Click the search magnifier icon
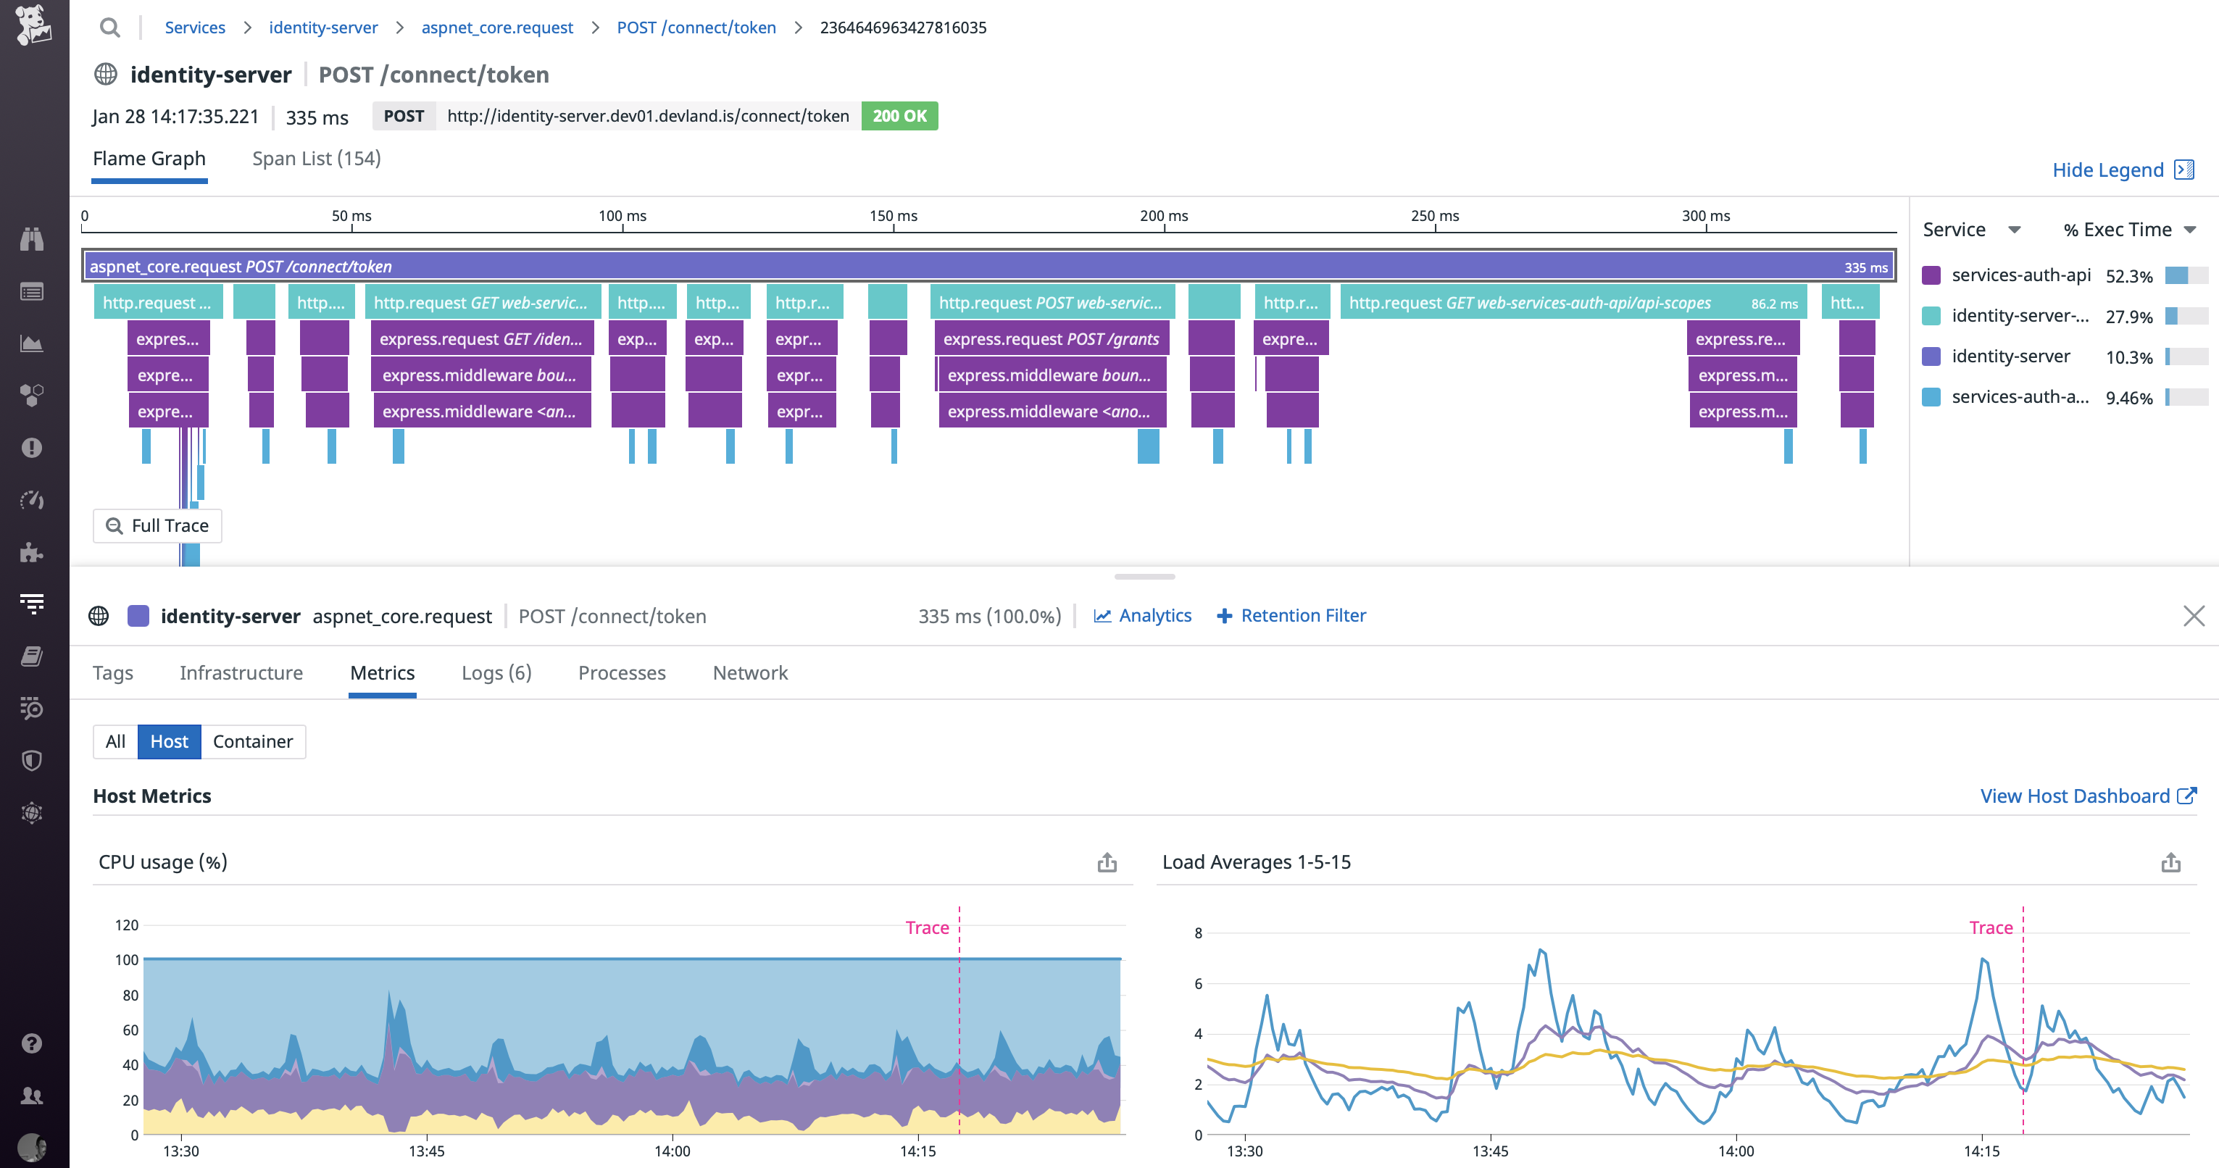This screenshot has height=1168, width=2219. tap(109, 28)
